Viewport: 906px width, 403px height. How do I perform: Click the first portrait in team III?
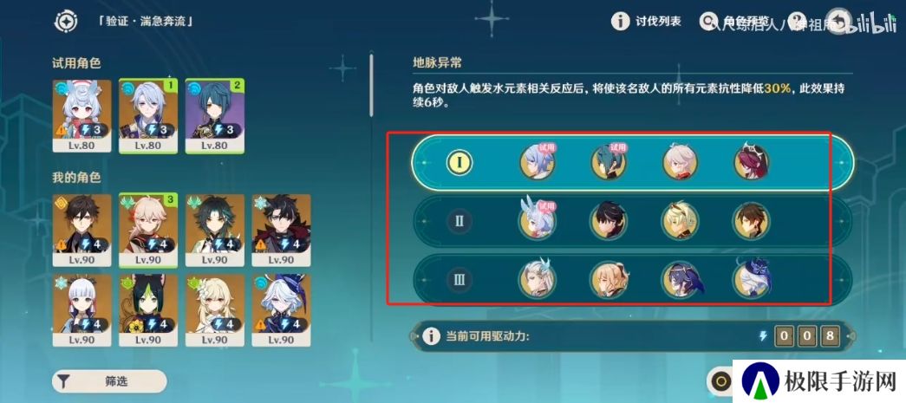(537, 279)
